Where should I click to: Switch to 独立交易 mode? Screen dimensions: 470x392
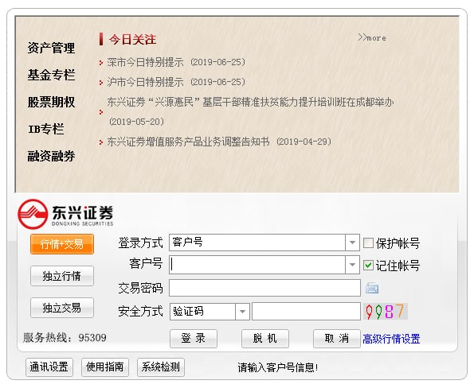pos(62,308)
